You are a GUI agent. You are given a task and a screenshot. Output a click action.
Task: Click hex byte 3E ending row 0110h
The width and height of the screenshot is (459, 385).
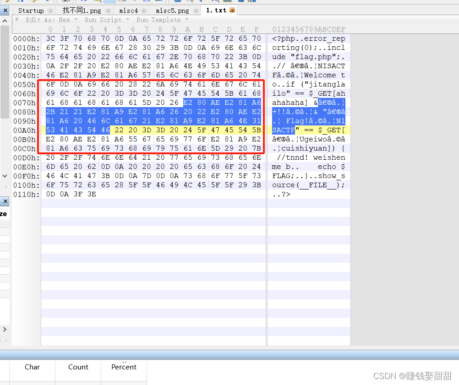point(92,194)
